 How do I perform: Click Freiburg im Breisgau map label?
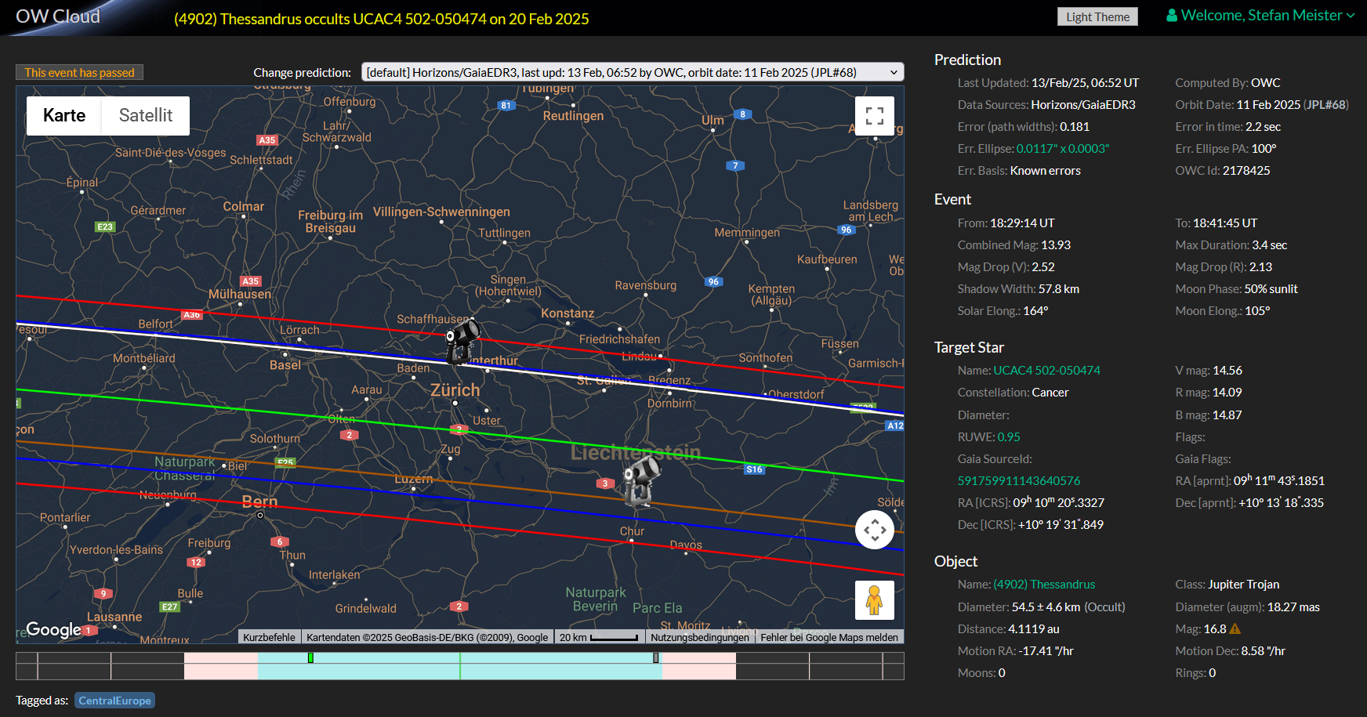point(330,221)
